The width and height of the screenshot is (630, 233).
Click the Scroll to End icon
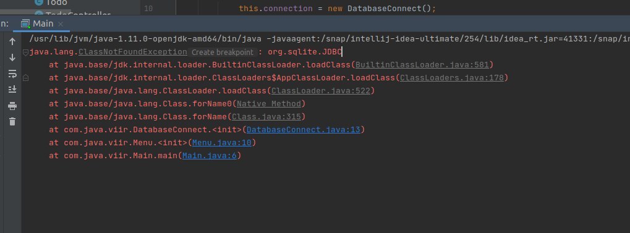point(12,89)
